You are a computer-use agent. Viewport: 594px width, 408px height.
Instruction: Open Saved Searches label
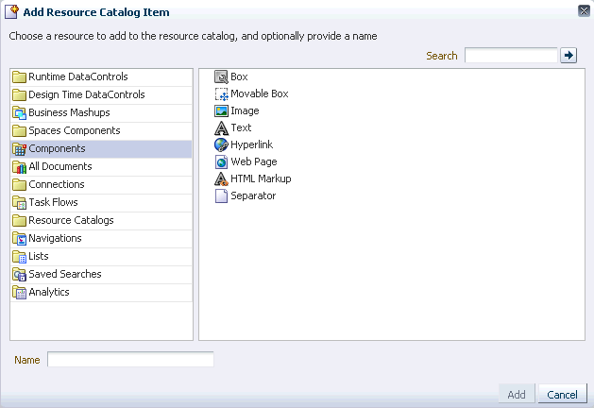(65, 274)
